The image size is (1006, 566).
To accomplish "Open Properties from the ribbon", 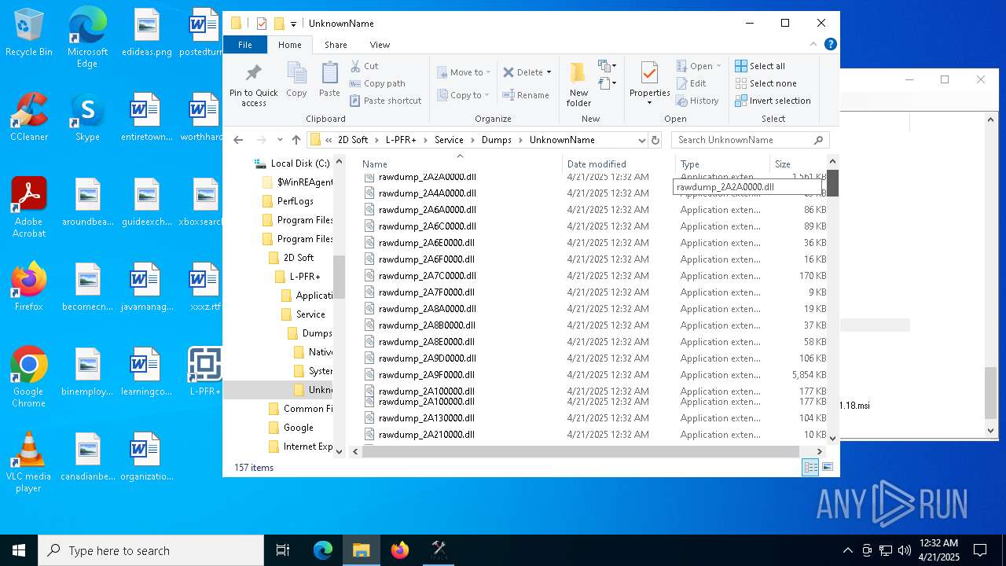I will coord(649,83).
